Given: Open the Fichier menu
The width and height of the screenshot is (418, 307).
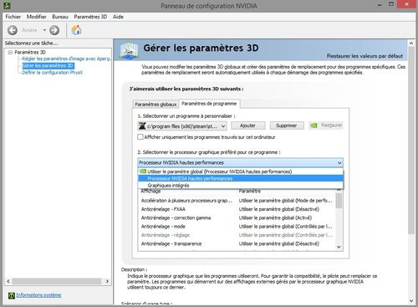Looking at the screenshot, I should [x=13, y=17].
